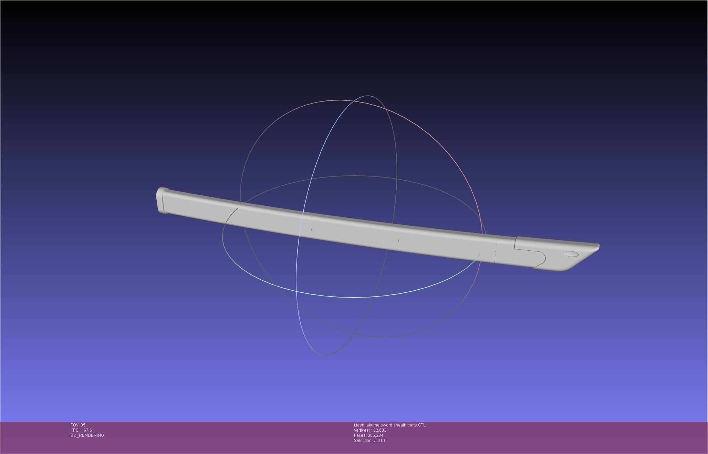Click the end cap of the sheath mesh

coord(161,201)
